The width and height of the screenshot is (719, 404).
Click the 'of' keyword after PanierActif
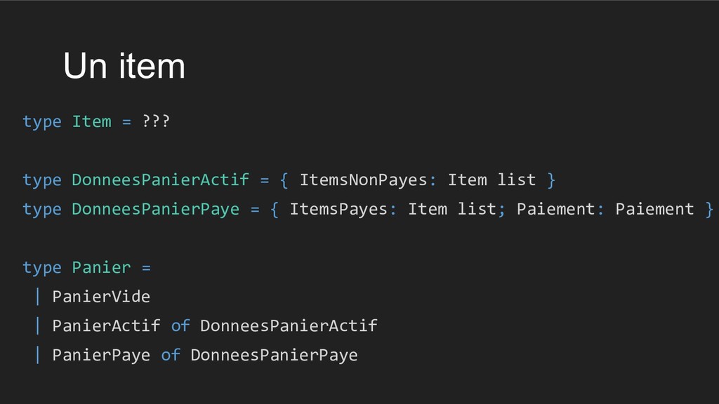tap(180, 325)
